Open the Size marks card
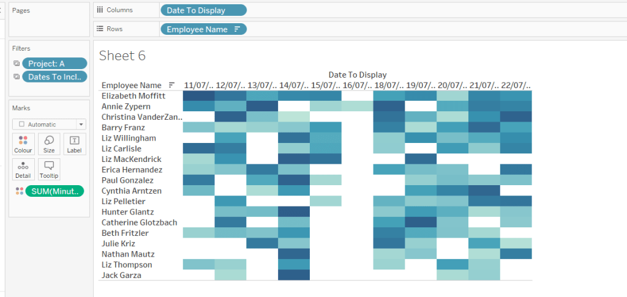 (49, 144)
